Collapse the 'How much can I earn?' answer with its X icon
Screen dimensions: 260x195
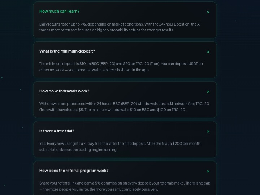[x=208, y=12]
